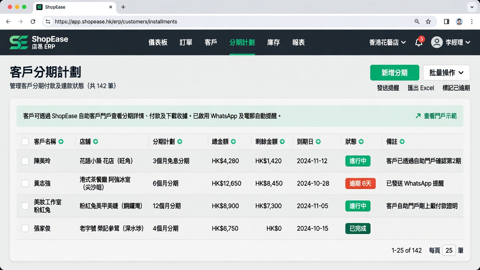The width and height of the screenshot is (480, 270).
Task: Open the Chrome three-dot menu
Action: click(471, 22)
